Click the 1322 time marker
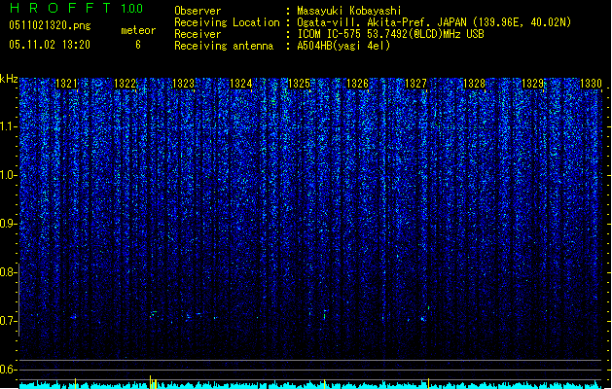This screenshot has width=612, height=389. (x=125, y=84)
